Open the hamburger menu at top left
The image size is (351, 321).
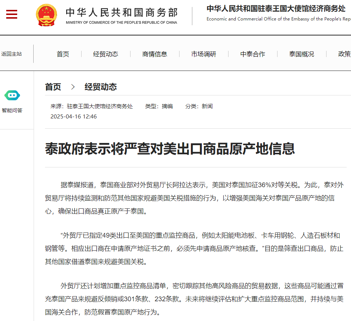click(11, 14)
